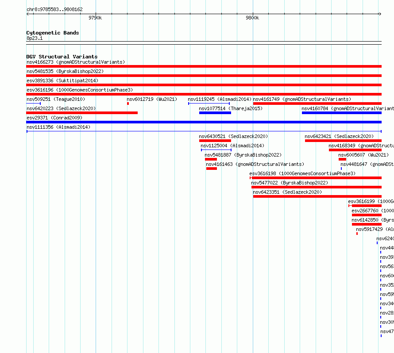Select the nsv509251 (Teague2010) label
Screen dimensions: 394x353
56,99
